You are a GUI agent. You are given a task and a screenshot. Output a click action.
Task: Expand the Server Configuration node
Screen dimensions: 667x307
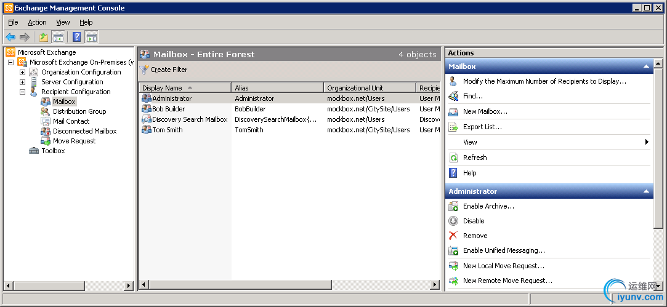(23, 82)
